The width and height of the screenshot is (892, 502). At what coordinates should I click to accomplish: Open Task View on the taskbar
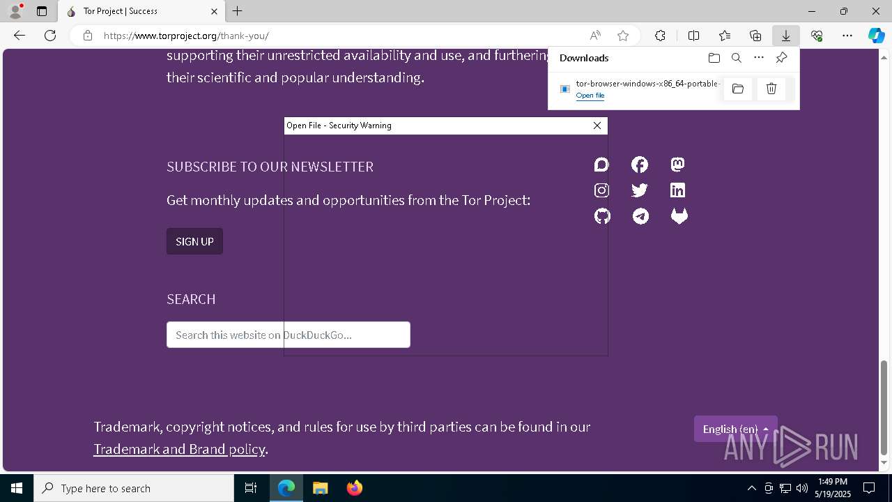pyautogui.click(x=251, y=488)
